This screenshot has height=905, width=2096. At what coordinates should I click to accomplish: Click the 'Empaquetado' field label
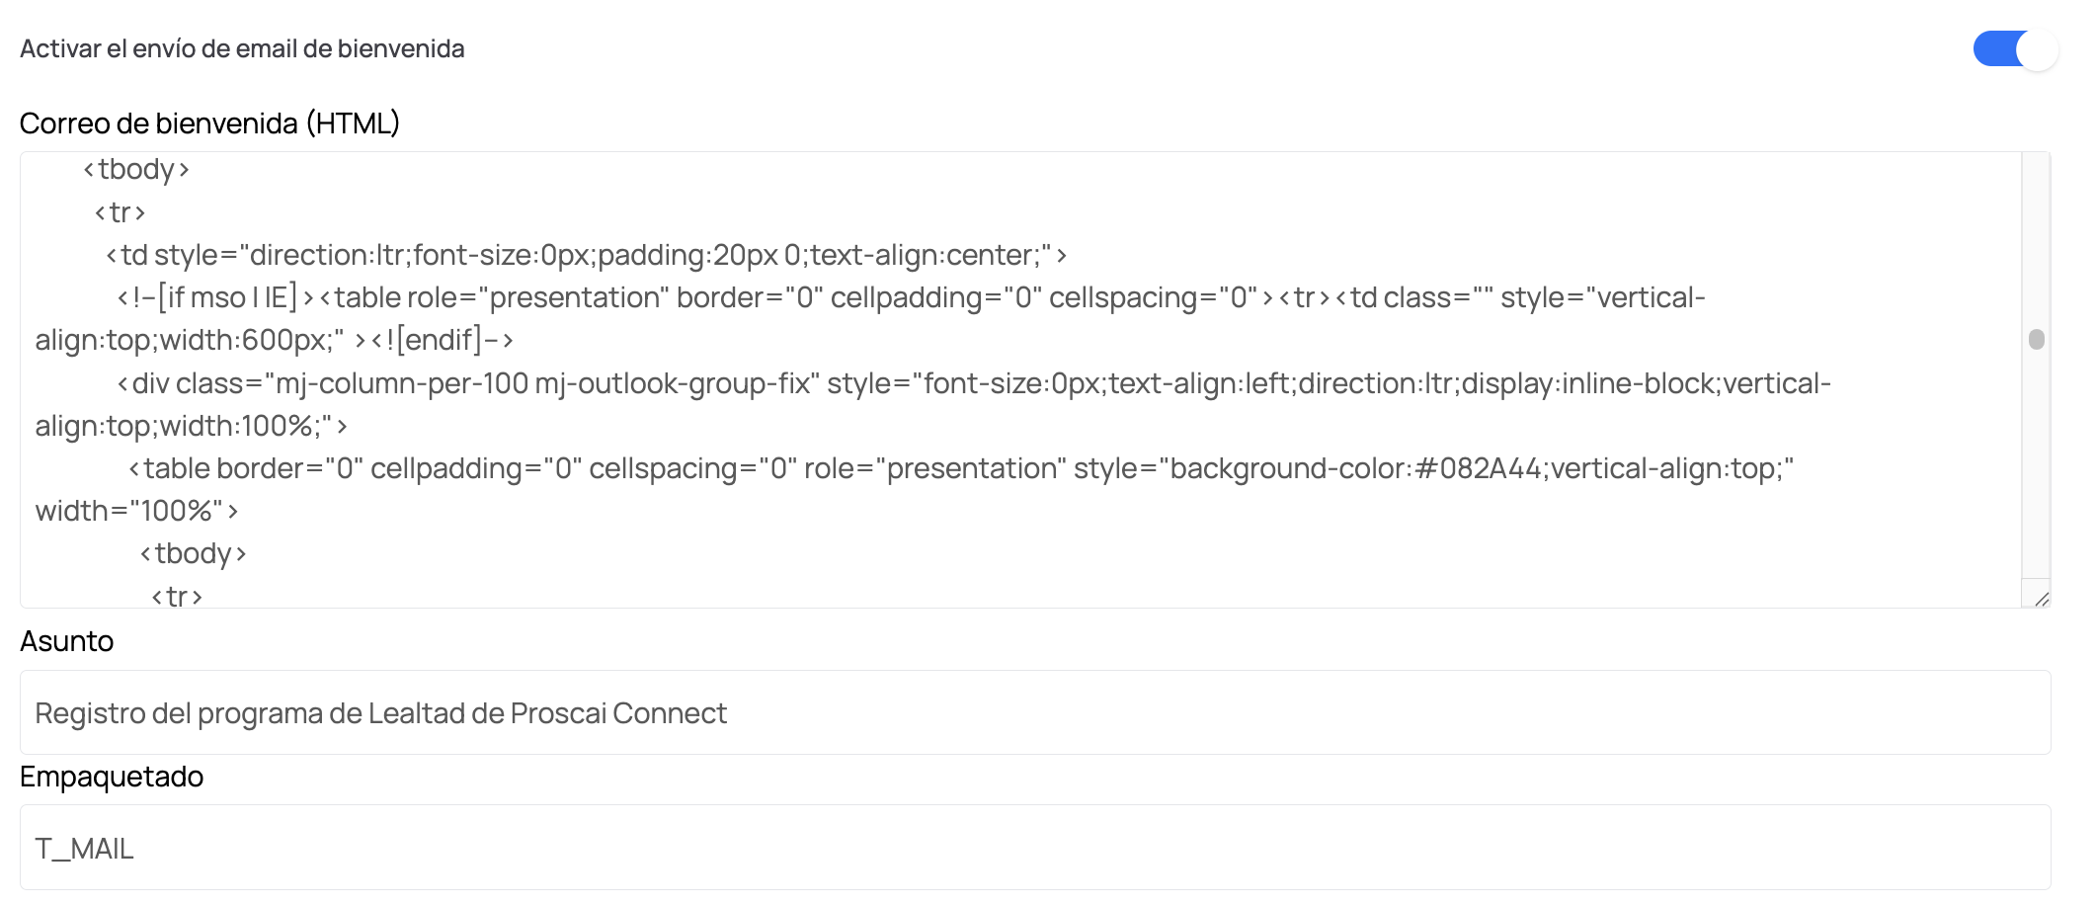coord(112,777)
